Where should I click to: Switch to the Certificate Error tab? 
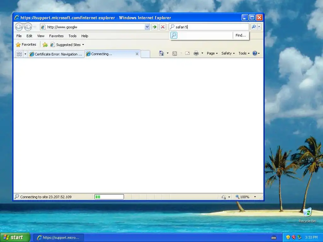coord(56,54)
